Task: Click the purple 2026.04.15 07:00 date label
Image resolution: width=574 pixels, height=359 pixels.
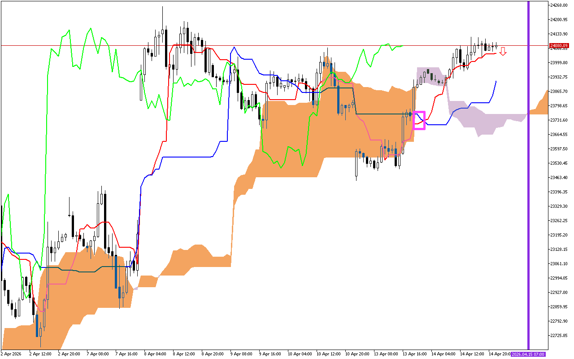Action: pyautogui.click(x=528, y=354)
